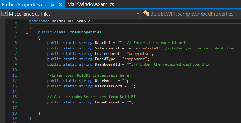Screen dimensions: 241x123
Task: Click the "component" string value
Action: (x=134, y=59)
